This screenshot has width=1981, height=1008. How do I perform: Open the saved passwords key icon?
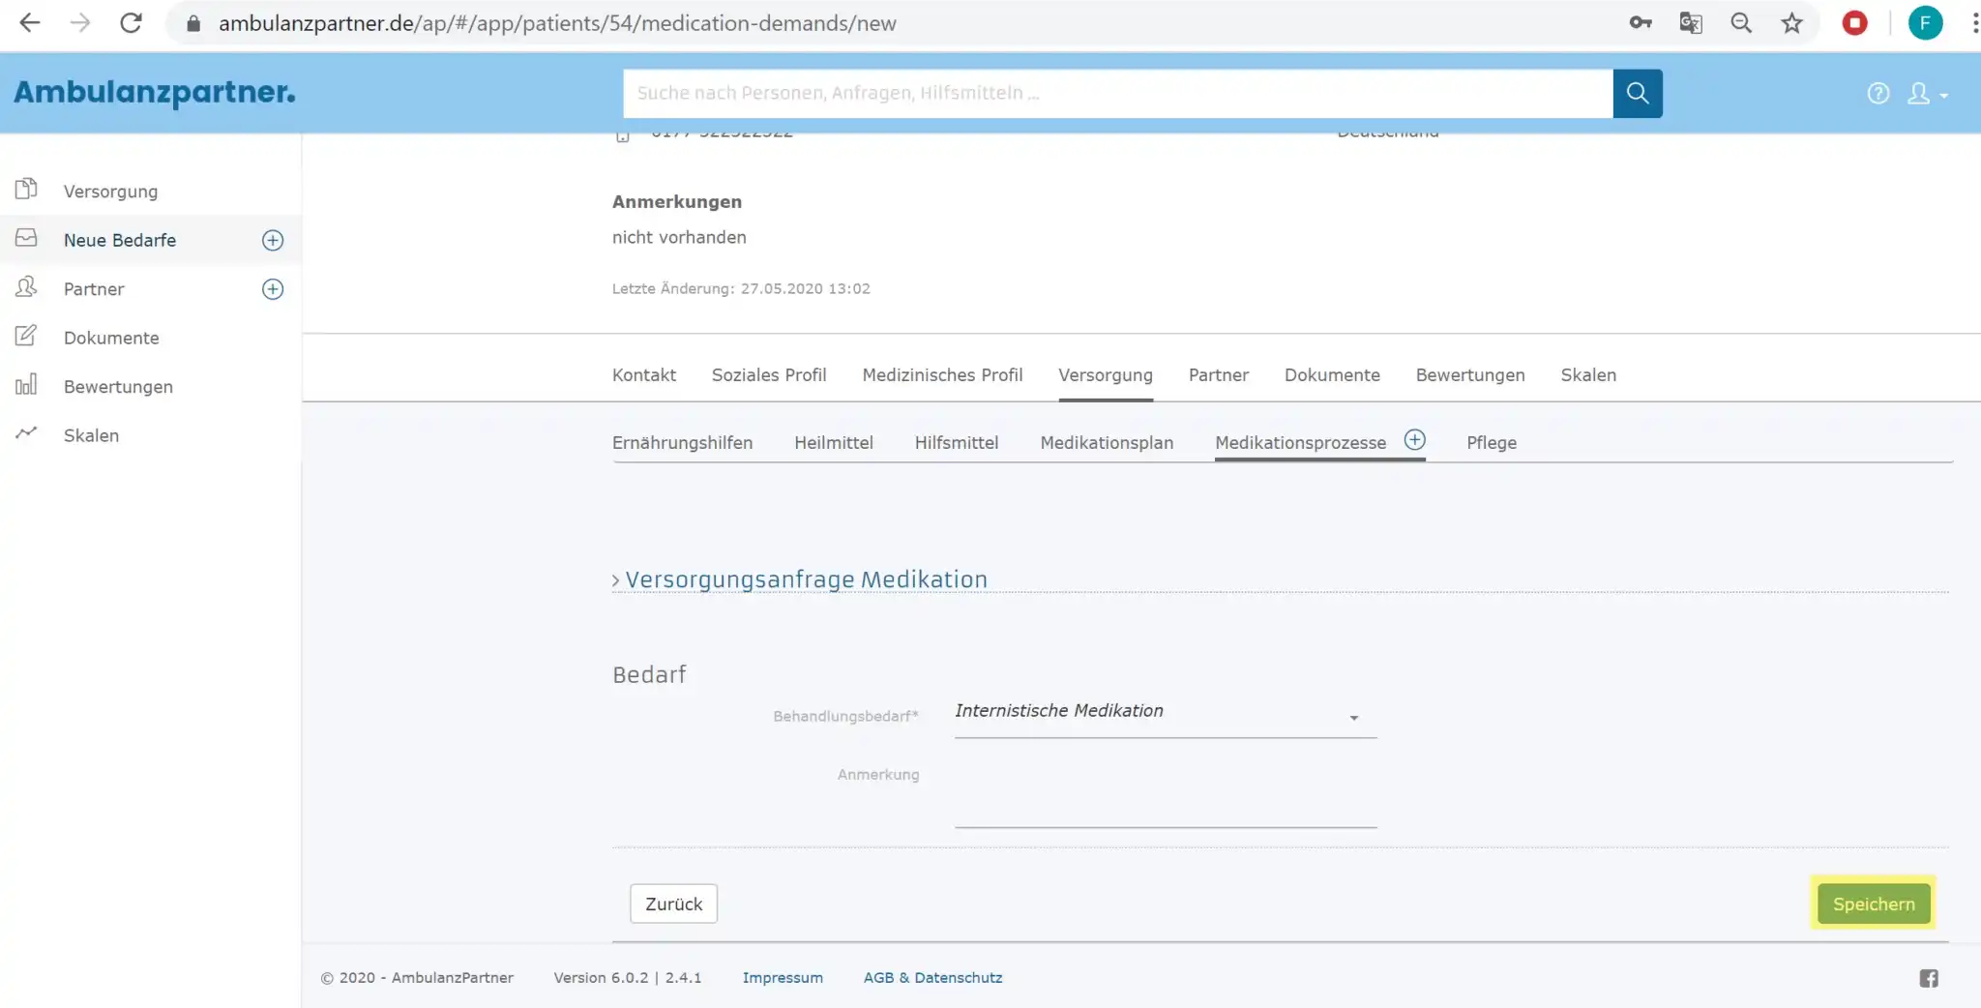click(1641, 23)
